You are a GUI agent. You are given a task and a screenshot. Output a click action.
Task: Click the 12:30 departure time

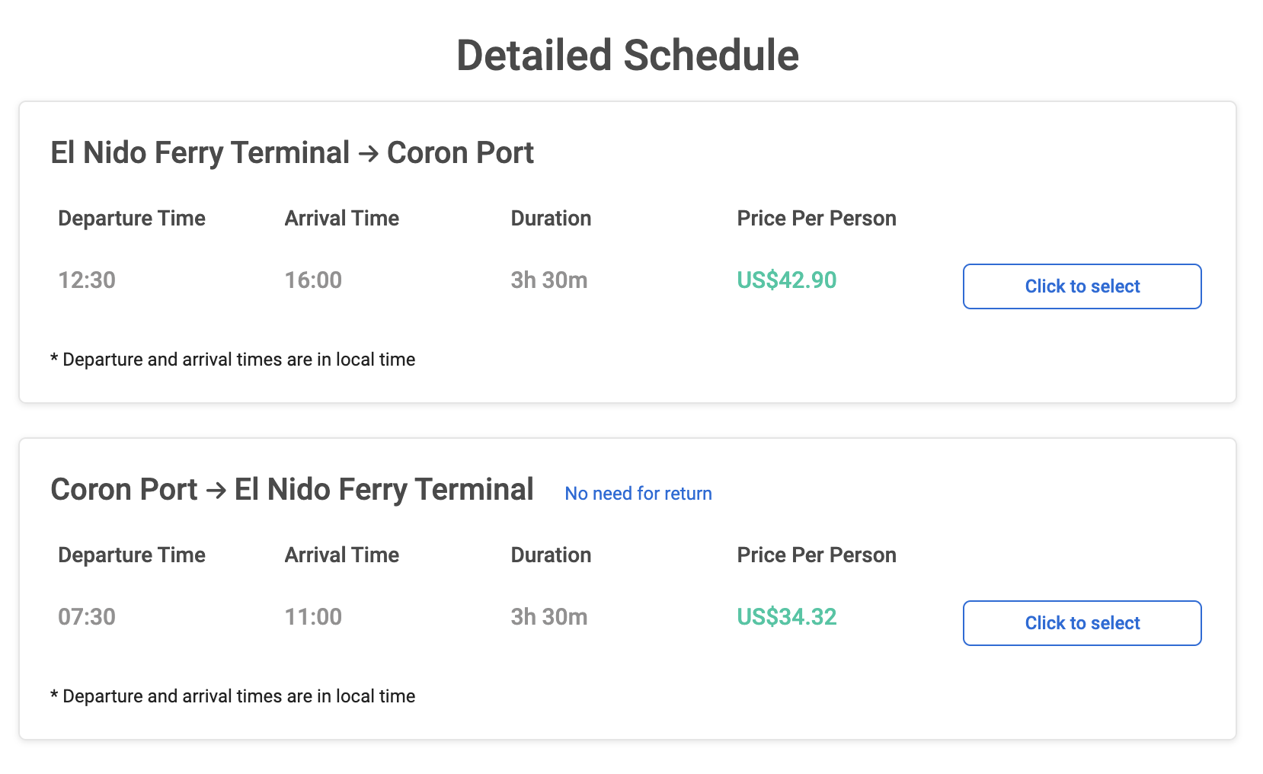pos(87,280)
